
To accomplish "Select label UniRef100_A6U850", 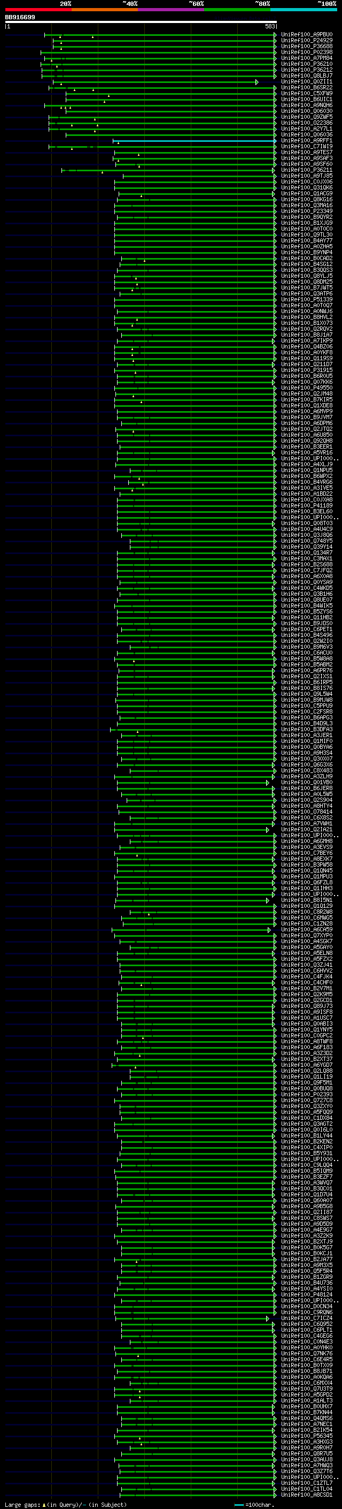I will 306,435.
